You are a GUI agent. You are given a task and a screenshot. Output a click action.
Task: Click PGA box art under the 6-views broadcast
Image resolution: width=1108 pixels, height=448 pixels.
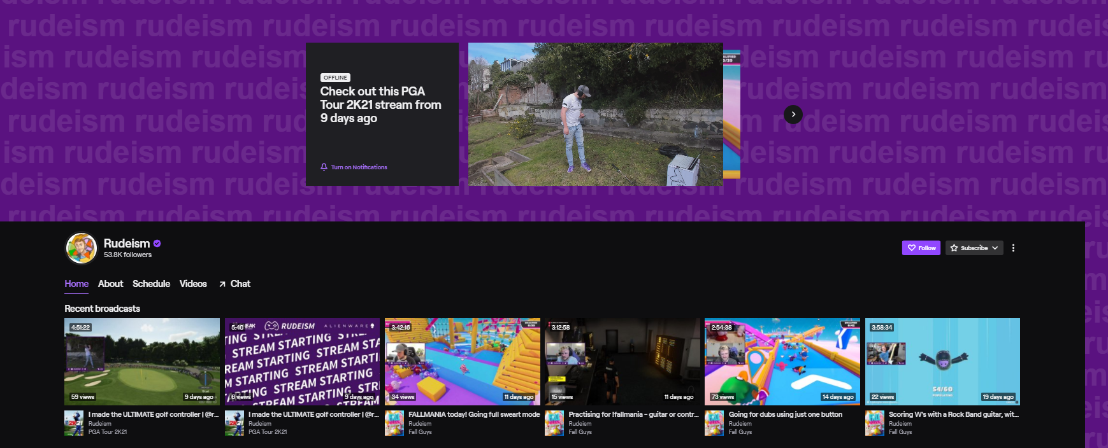coord(234,423)
